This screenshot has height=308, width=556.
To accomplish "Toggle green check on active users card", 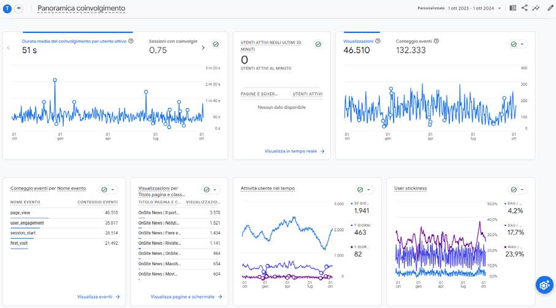I will pyautogui.click(x=318, y=44).
